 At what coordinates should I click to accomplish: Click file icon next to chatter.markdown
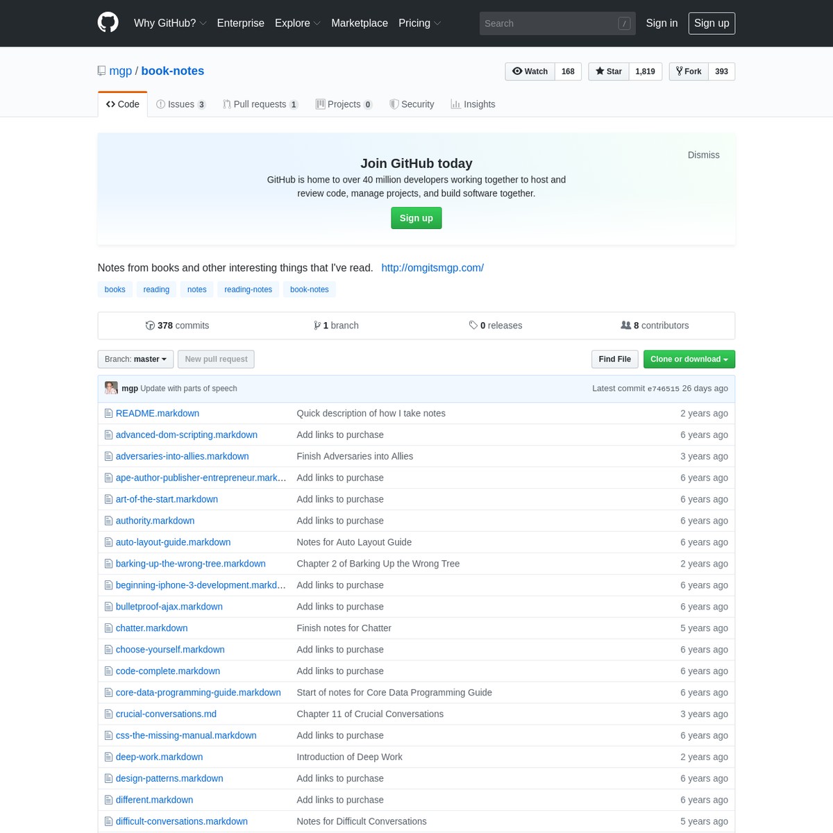pos(108,628)
